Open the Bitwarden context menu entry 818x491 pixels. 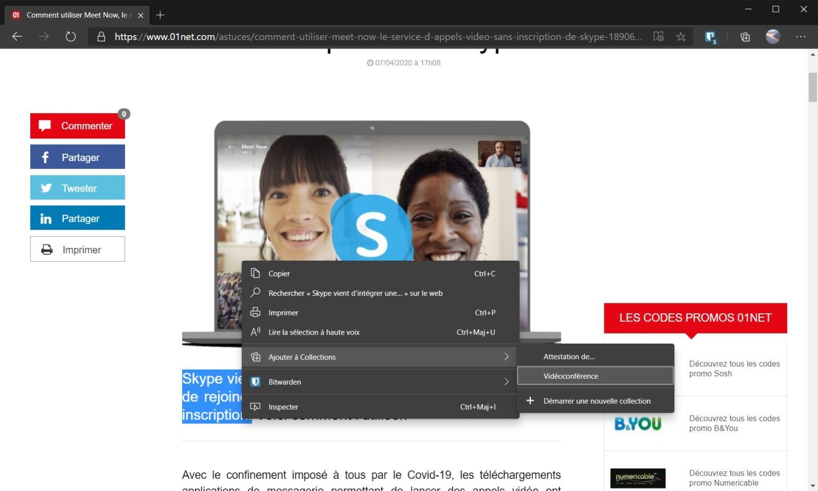pos(380,382)
